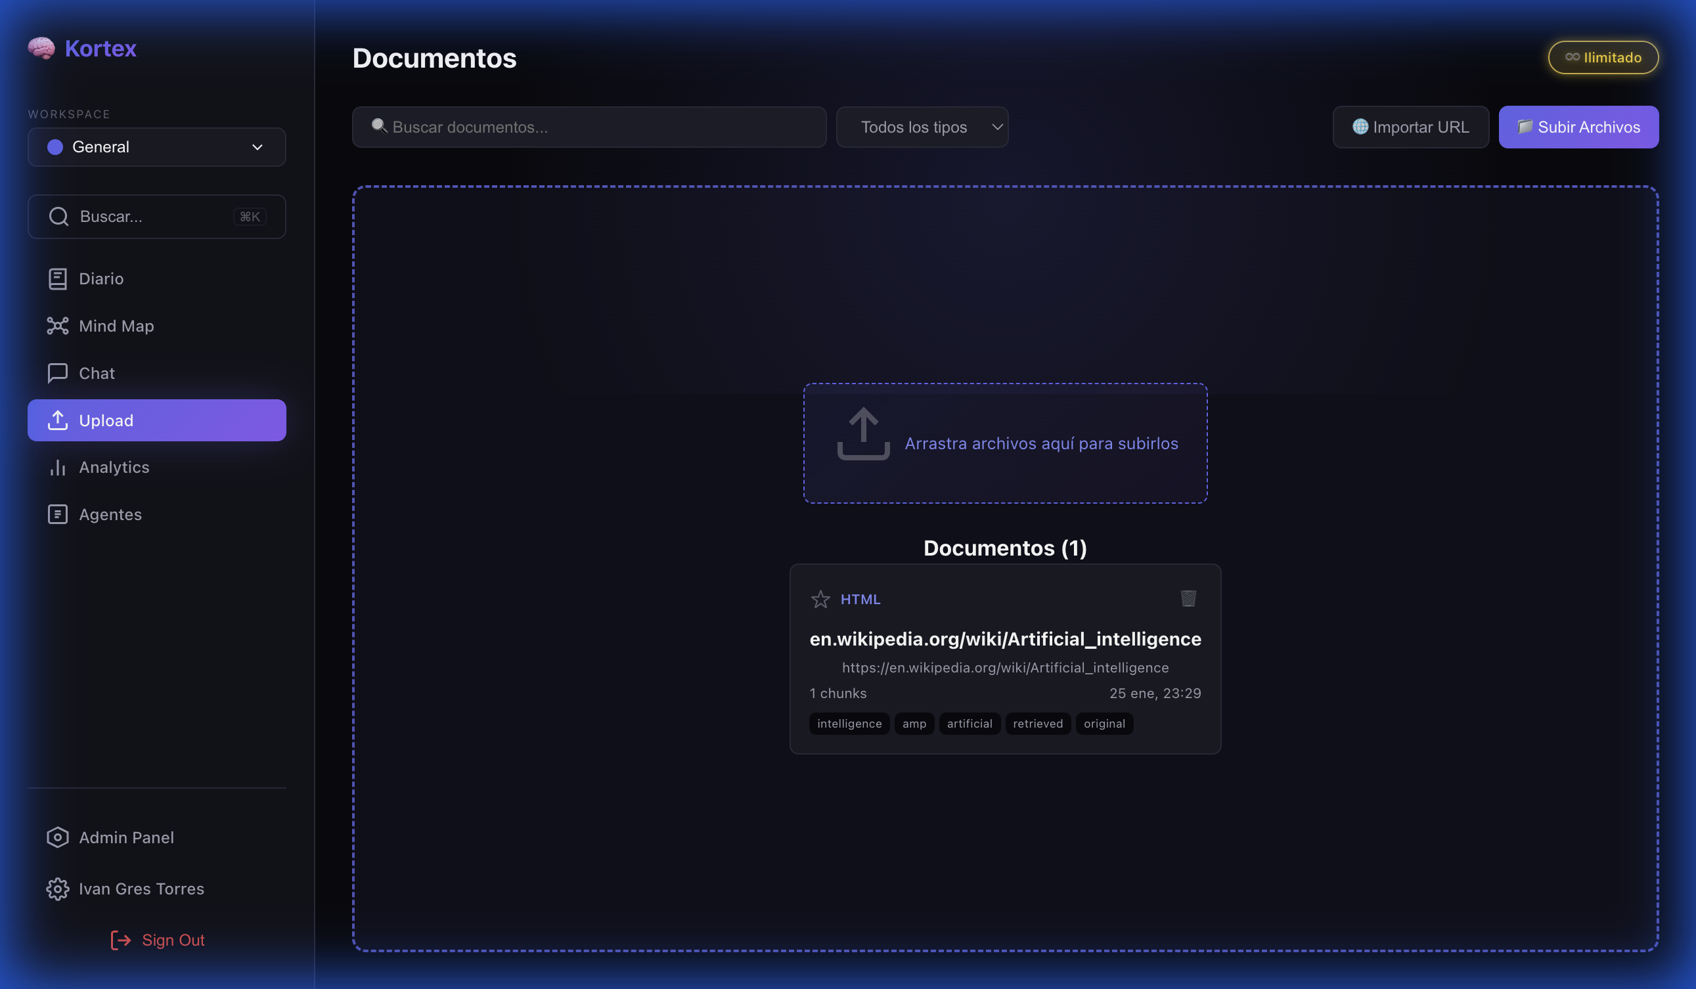1696x989 pixels.
Task: Click the Ilimitado infinity badge
Action: pyautogui.click(x=1603, y=57)
